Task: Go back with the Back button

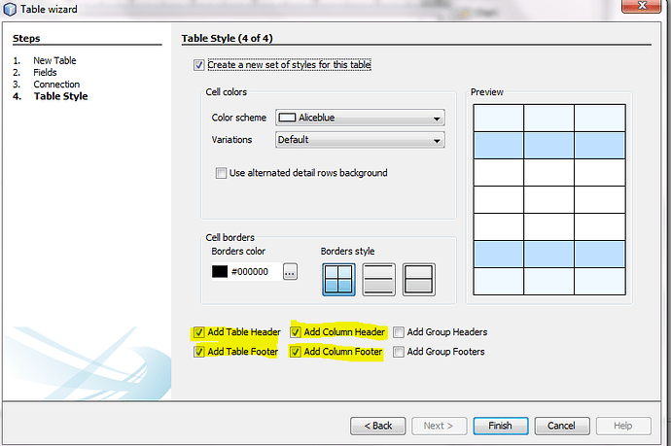Action: click(377, 426)
